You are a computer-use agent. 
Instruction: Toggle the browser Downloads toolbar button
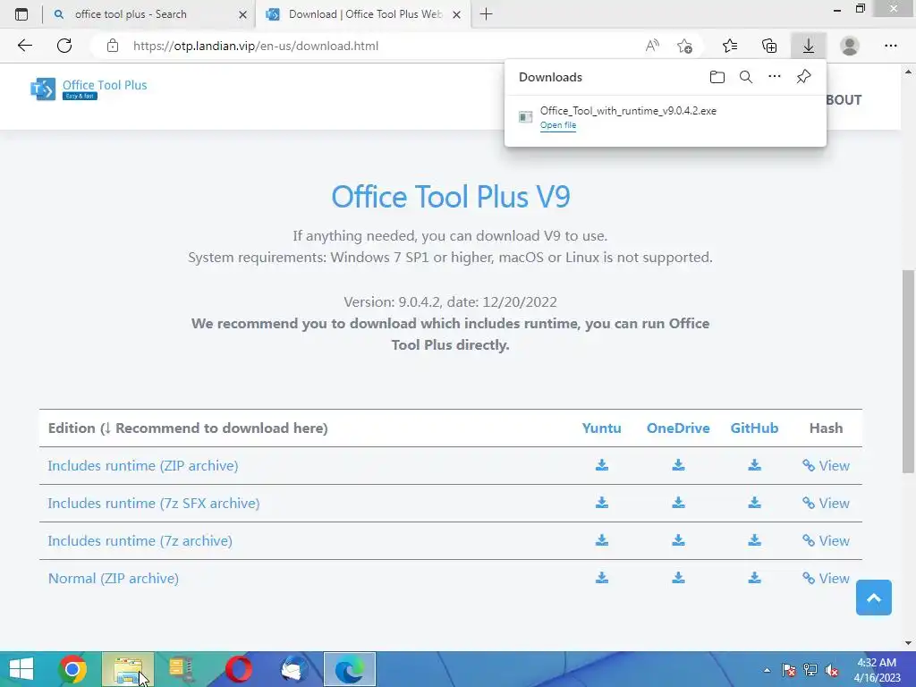coord(809,46)
